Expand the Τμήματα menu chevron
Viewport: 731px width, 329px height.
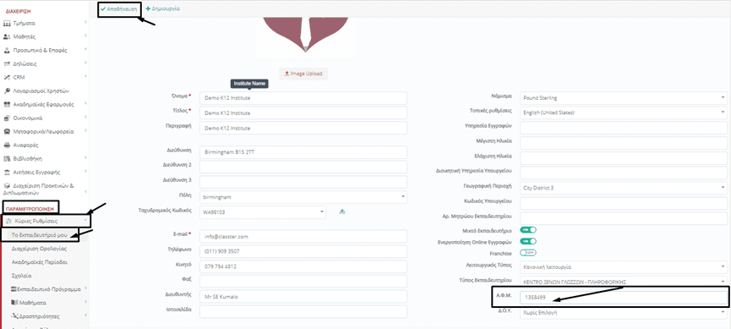[86, 23]
